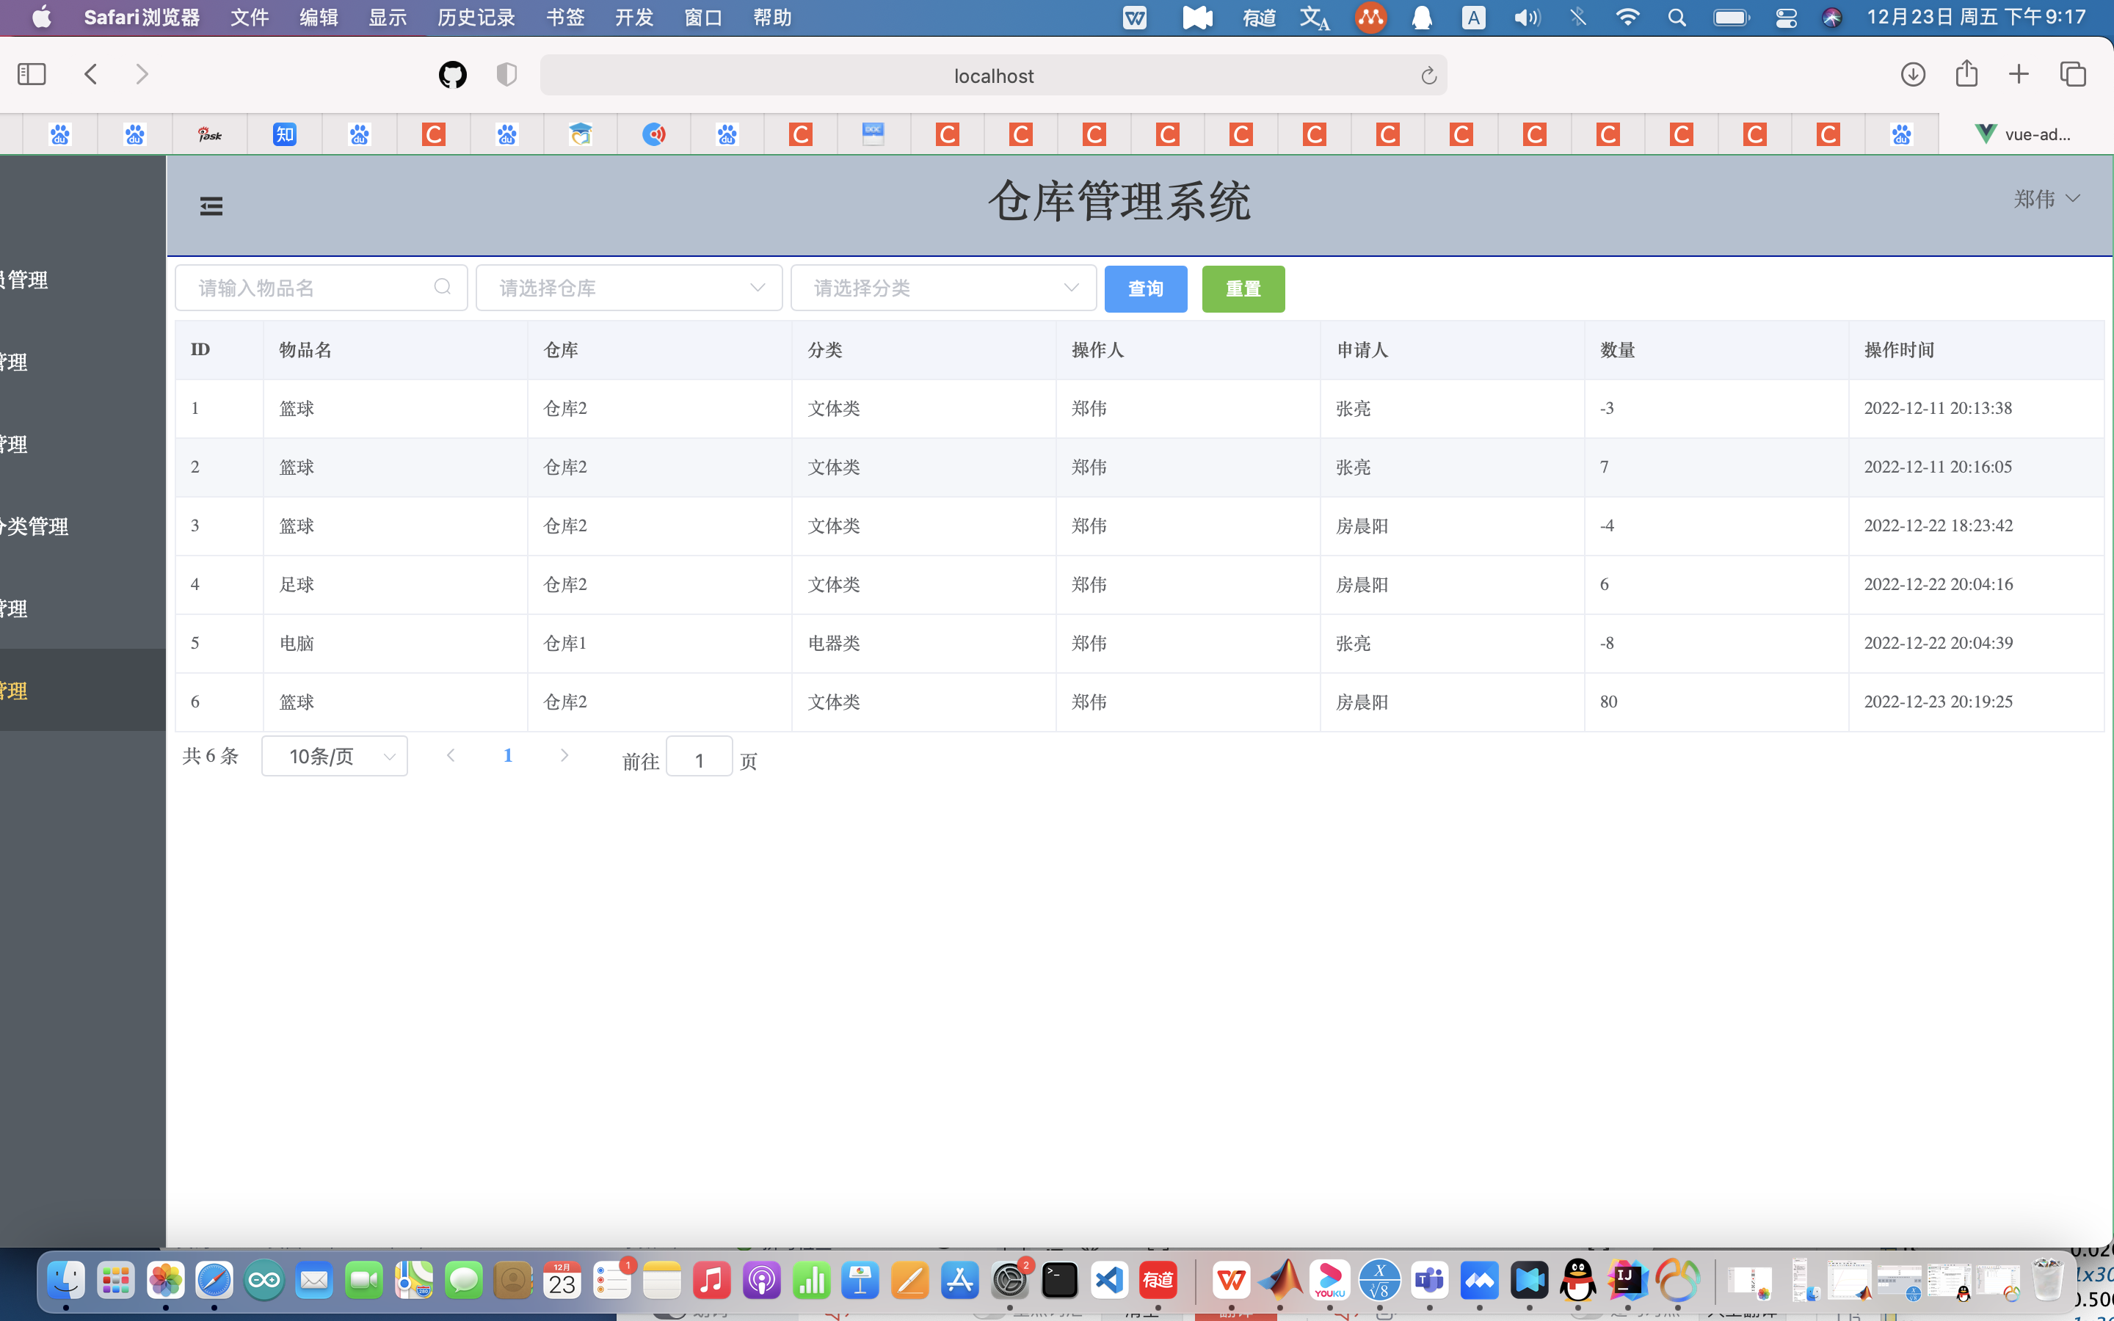Click the hamburger menu collapse icon
Image resolution: width=2114 pixels, height=1321 pixels.
[211, 206]
